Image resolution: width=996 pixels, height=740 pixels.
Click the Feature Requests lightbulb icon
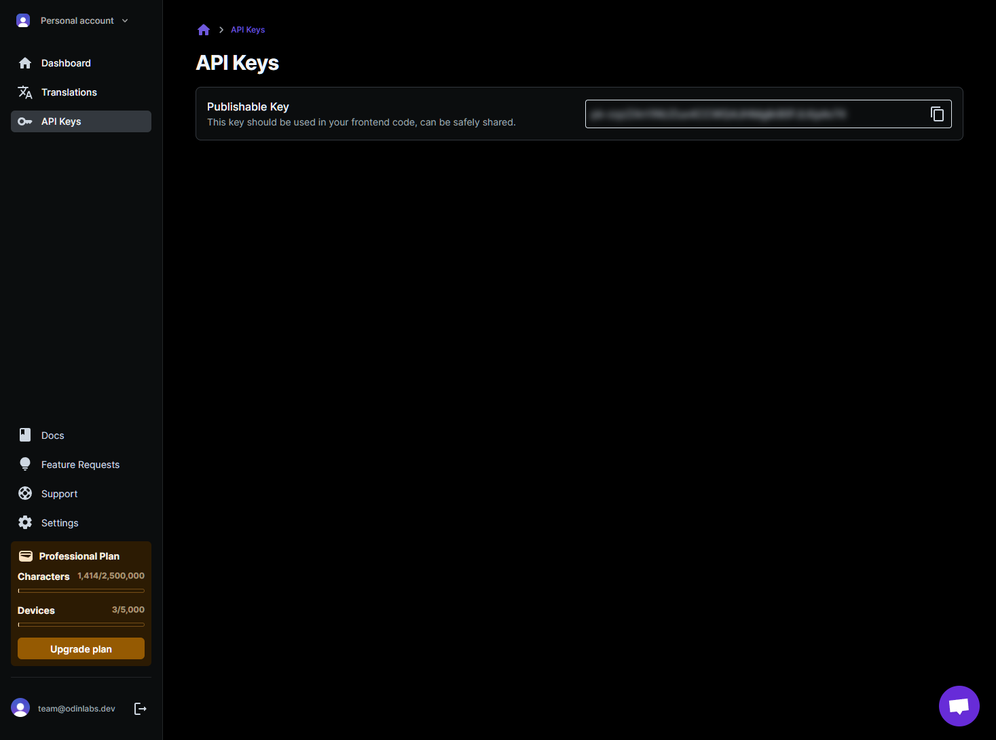click(x=25, y=464)
